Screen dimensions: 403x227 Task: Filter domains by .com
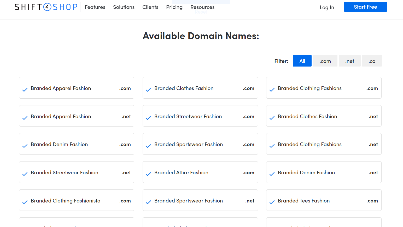pos(325,61)
